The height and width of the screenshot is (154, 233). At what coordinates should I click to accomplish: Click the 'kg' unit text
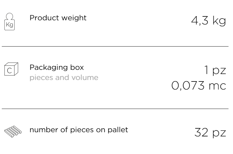coord(219,21)
